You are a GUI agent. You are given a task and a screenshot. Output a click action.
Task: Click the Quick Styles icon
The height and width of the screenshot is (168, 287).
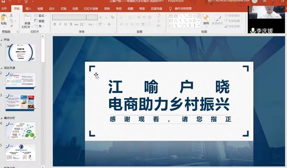[x=217, y=19]
